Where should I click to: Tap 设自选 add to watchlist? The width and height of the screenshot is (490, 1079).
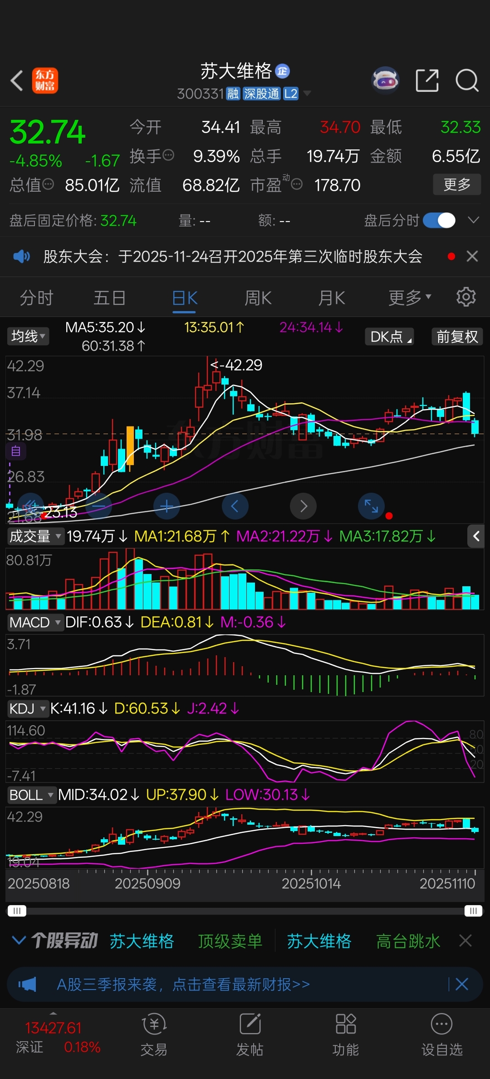point(442,1034)
